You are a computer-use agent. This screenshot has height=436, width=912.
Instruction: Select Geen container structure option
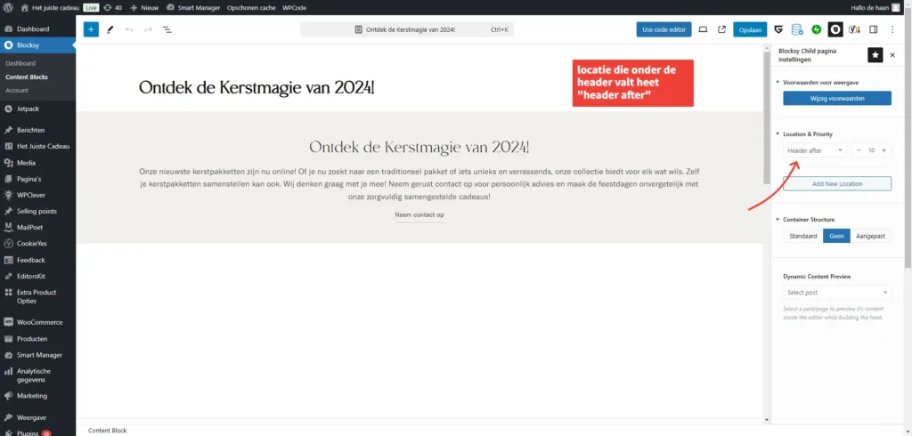click(x=837, y=236)
